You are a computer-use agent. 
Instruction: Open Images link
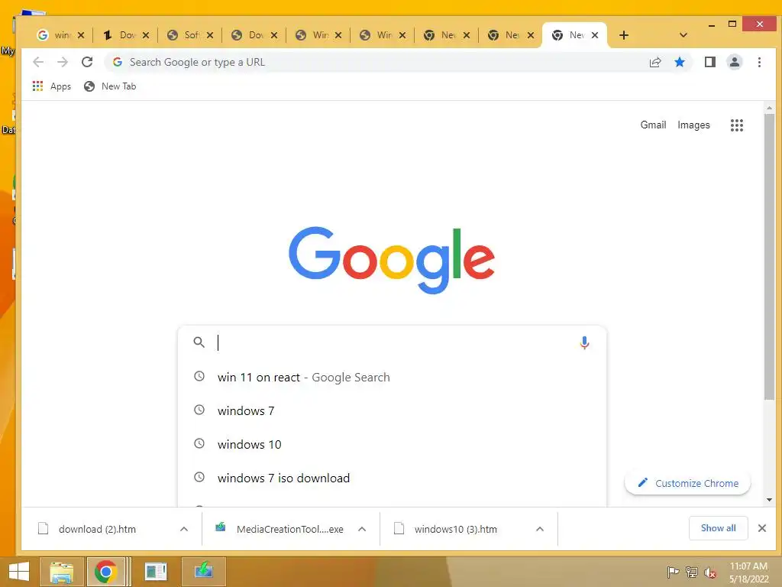click(x=693, y=125)
